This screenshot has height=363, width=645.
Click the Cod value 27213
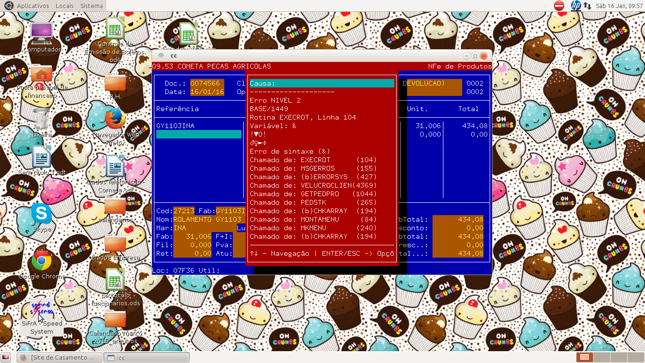point(184,211)
